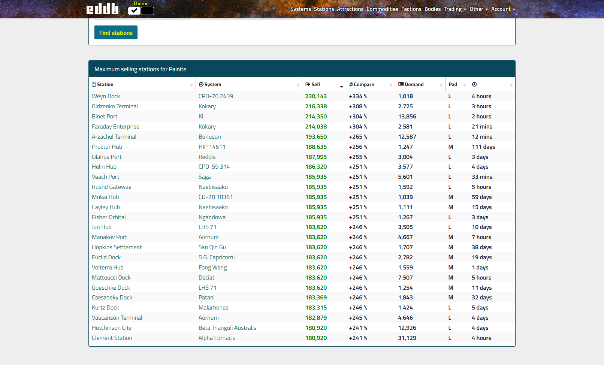Click the Demand list icon in header

(401, 84)
